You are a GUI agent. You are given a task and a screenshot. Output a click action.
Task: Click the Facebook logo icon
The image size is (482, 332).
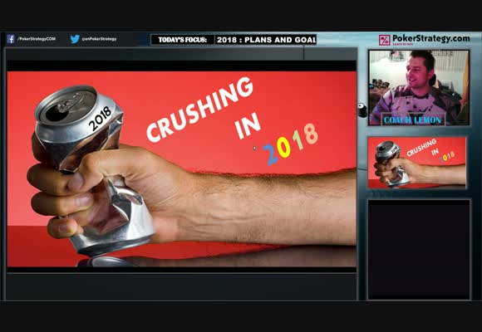(11, 39)
